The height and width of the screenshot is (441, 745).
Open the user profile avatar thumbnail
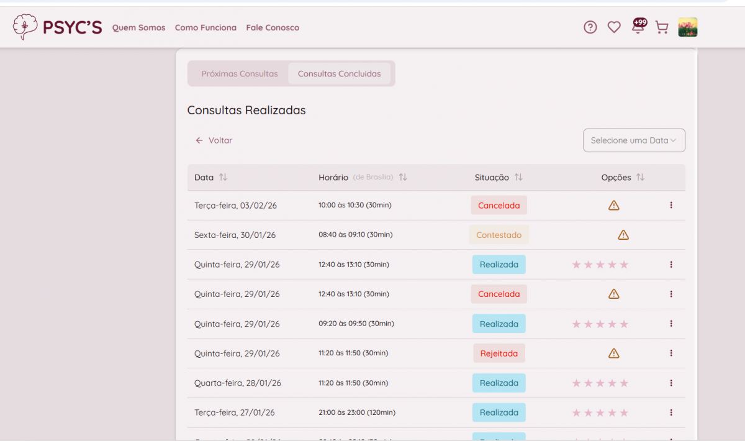pos(688,27)
